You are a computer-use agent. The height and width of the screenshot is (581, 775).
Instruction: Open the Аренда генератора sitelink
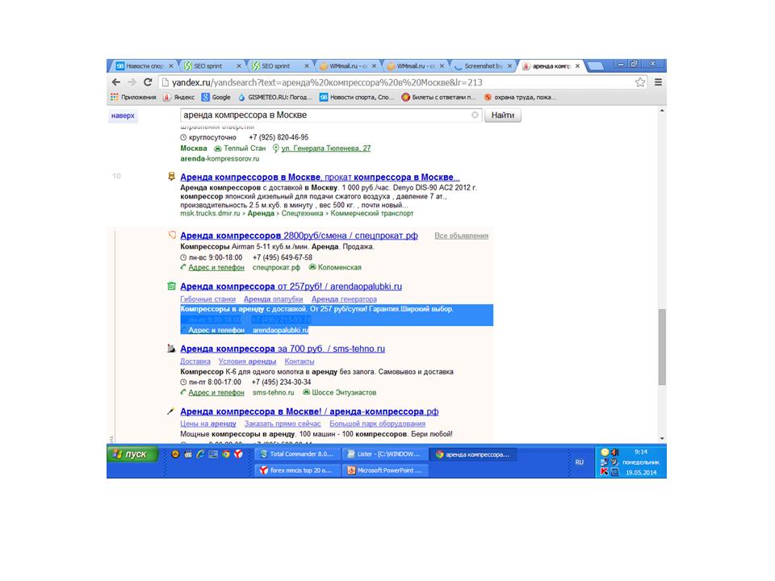pyautogui.click(x=344, y=299)
